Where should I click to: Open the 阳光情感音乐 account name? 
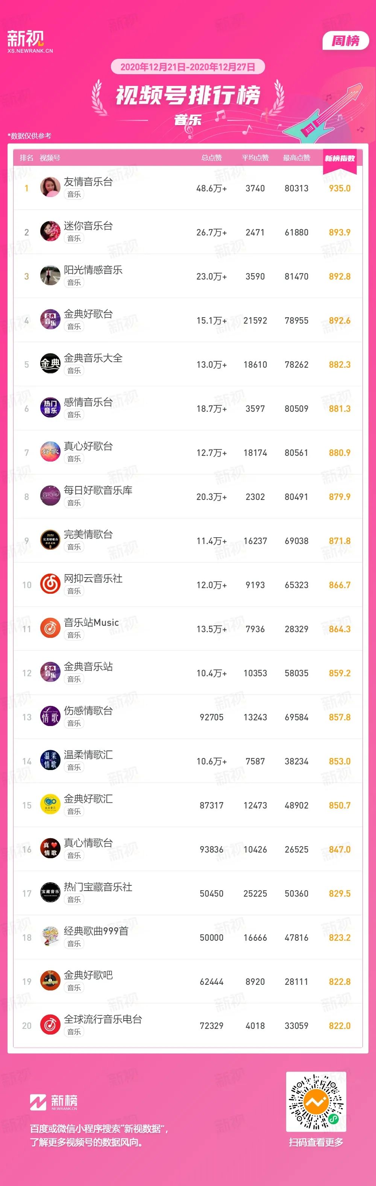93,270
